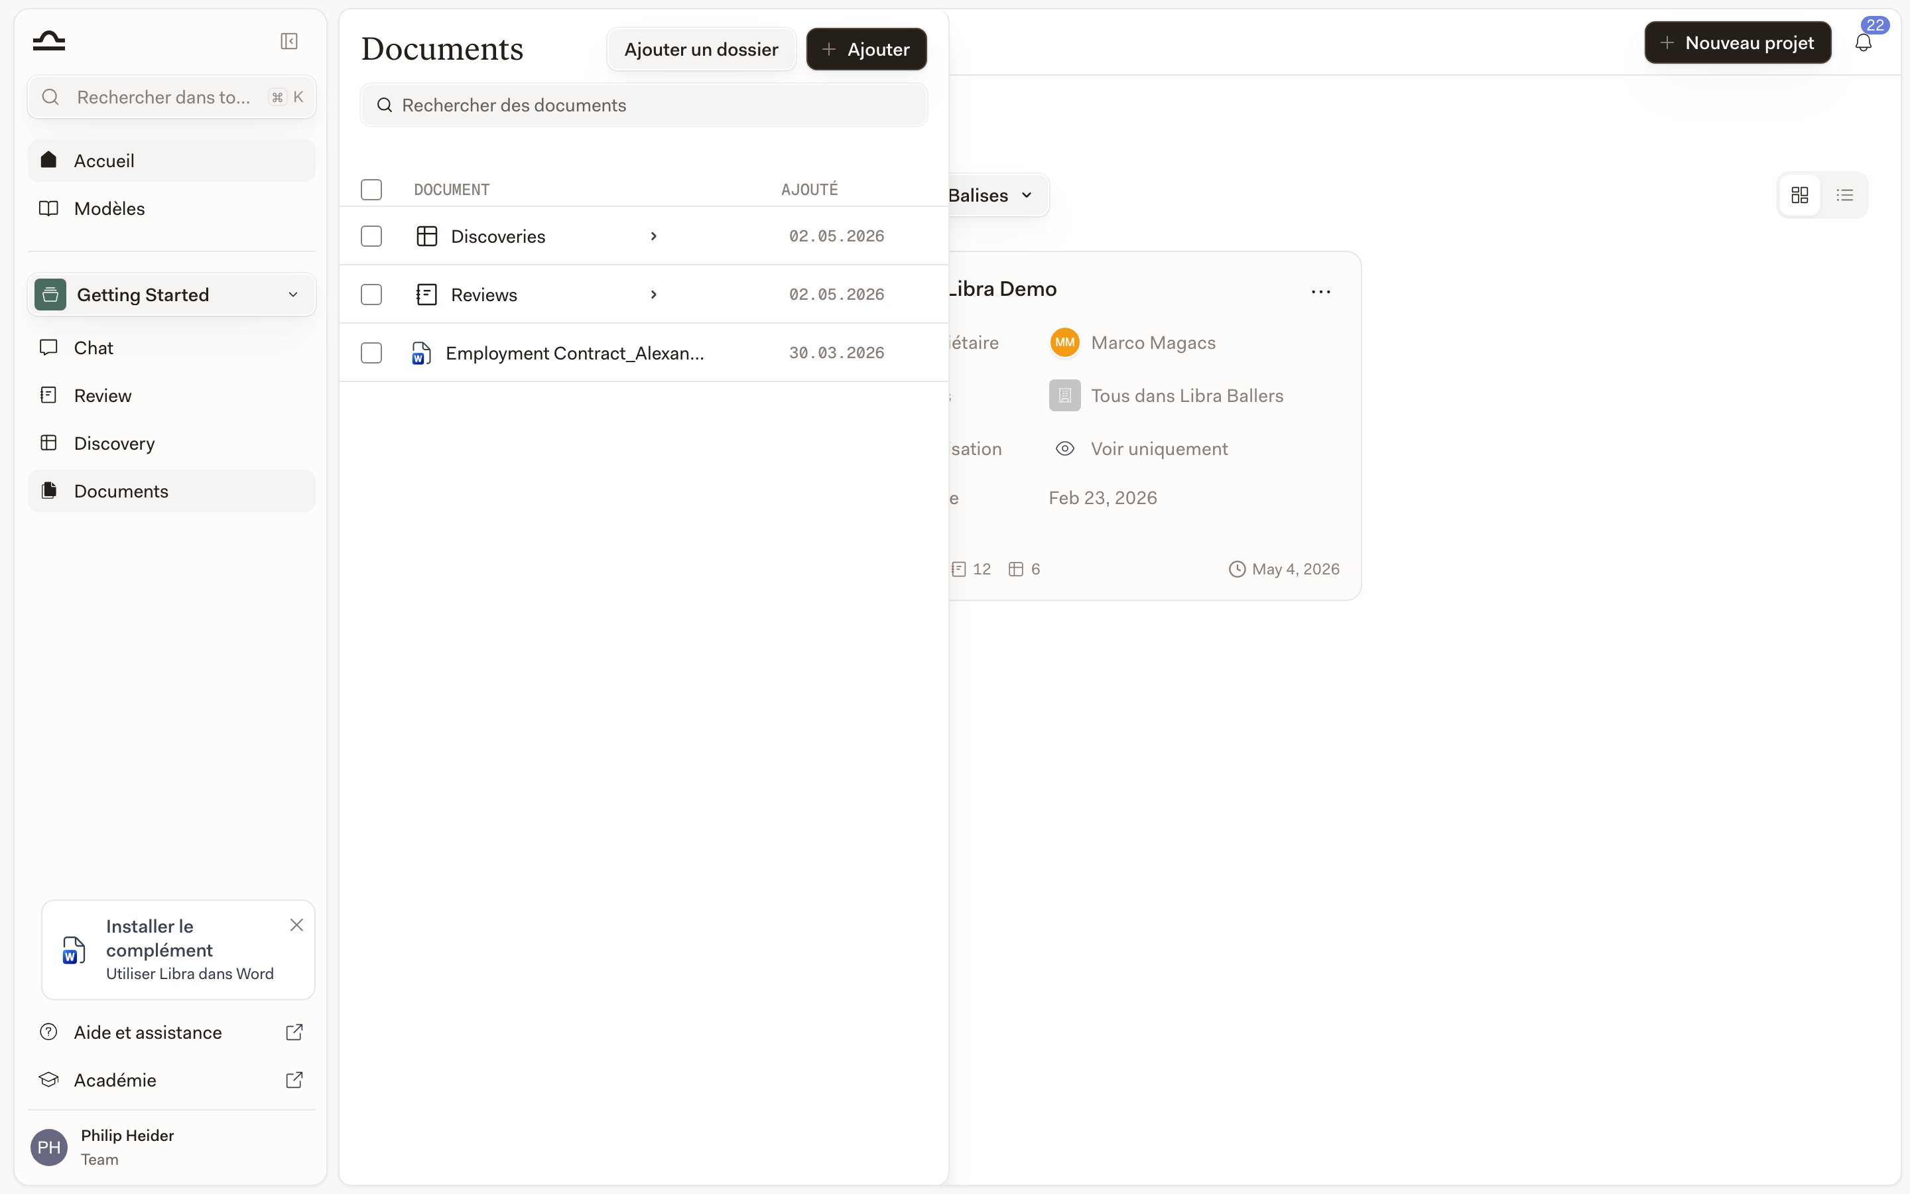Open the Balises filter dropdown
1910x1194 pixels.
998,195
